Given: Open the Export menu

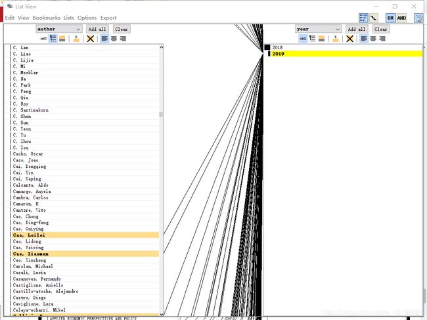Looking at the screenshot, I should [108, 18].
